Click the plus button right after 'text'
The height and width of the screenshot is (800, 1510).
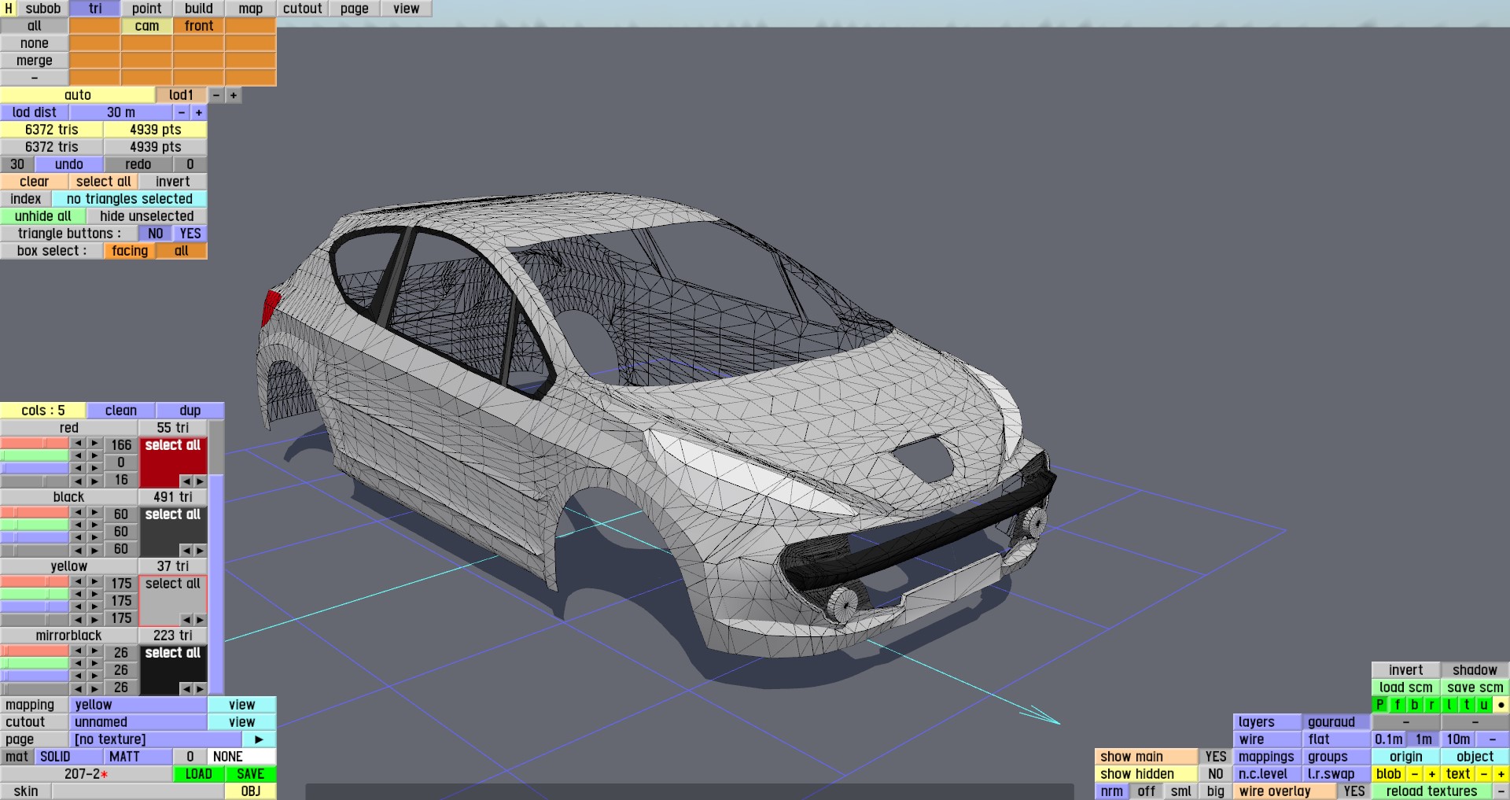pos(1501,774)
